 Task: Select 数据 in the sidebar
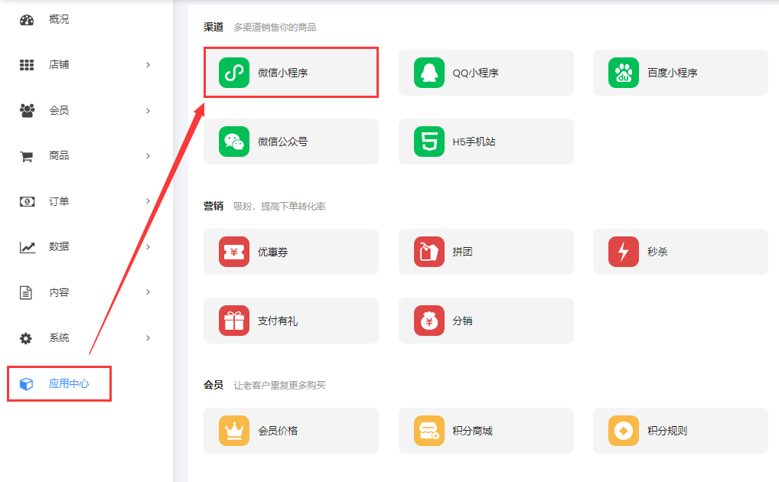click(59, 246)
